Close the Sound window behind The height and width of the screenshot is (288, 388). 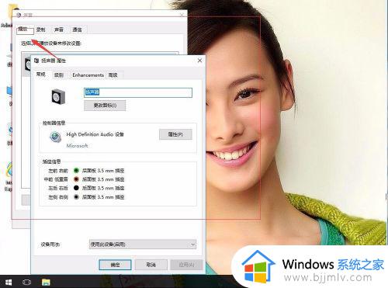click(182, 15)
